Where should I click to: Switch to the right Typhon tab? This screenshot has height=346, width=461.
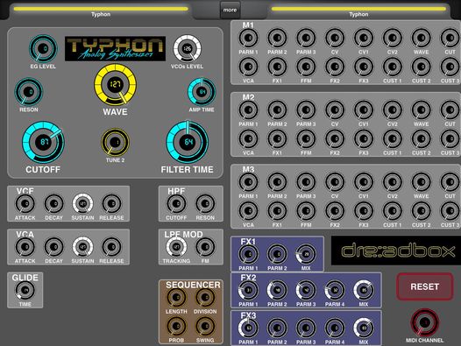[358, 11]
